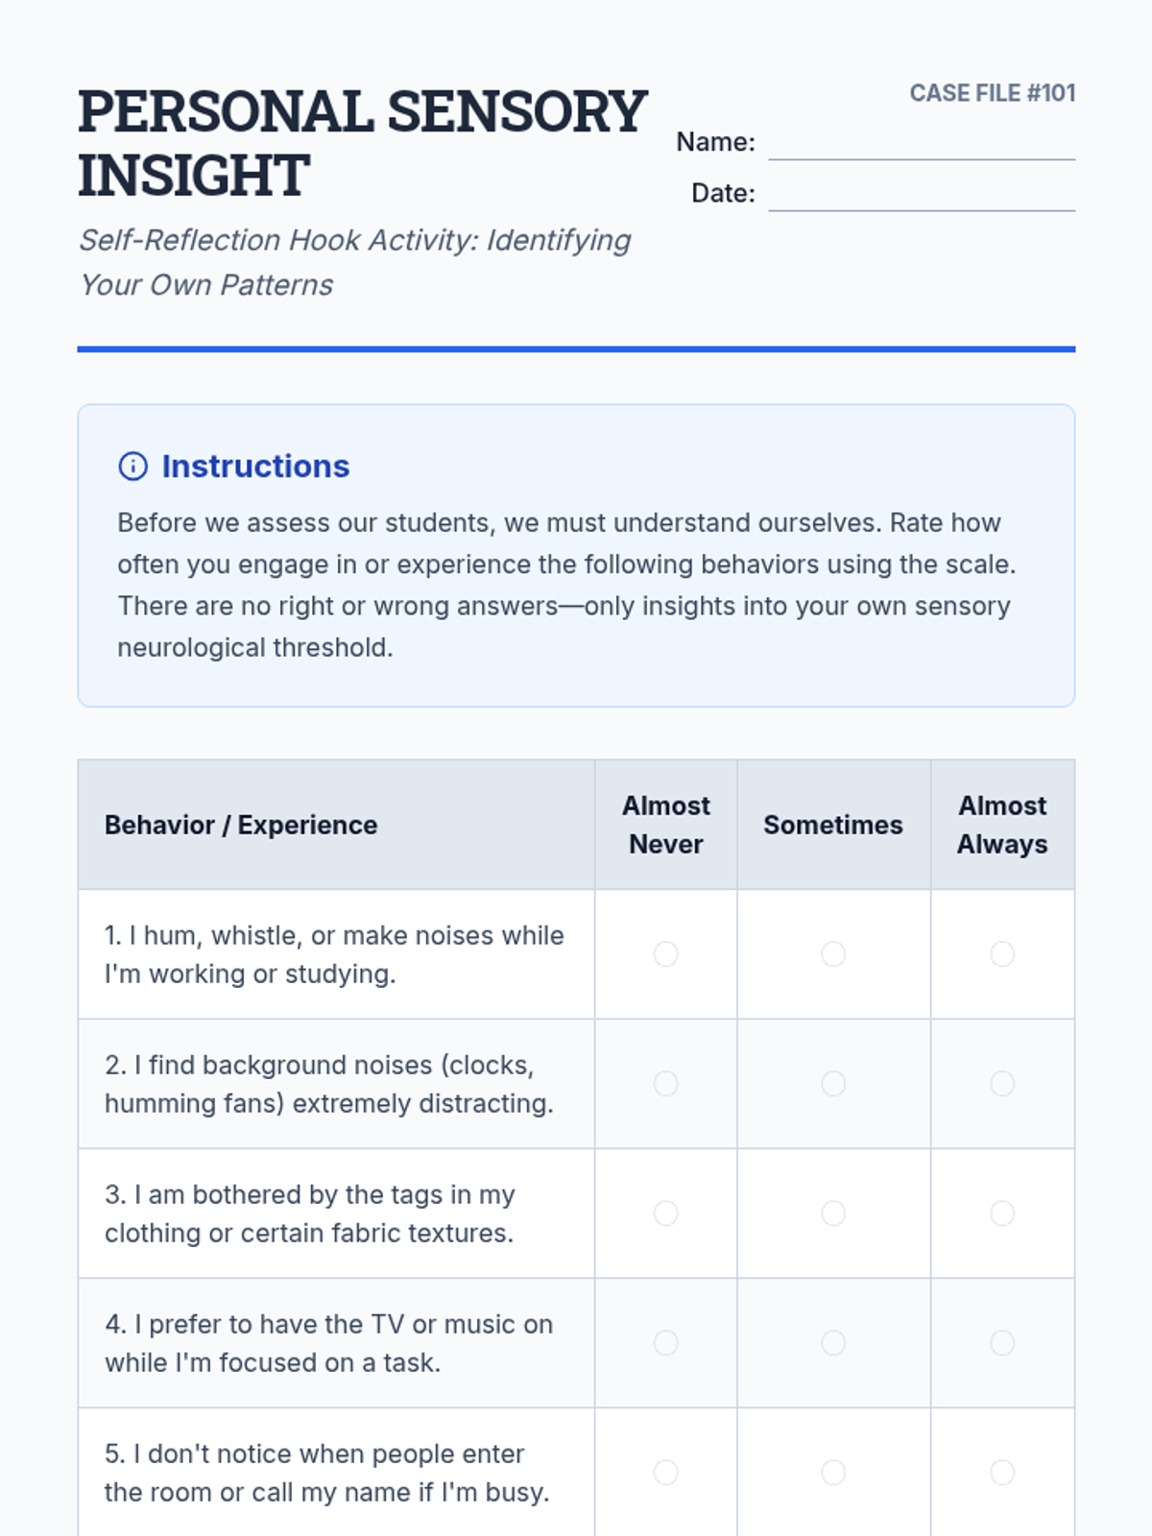Pick Almost Always for TV or music
1152x1536 pixels.
coord(1002,1343)
